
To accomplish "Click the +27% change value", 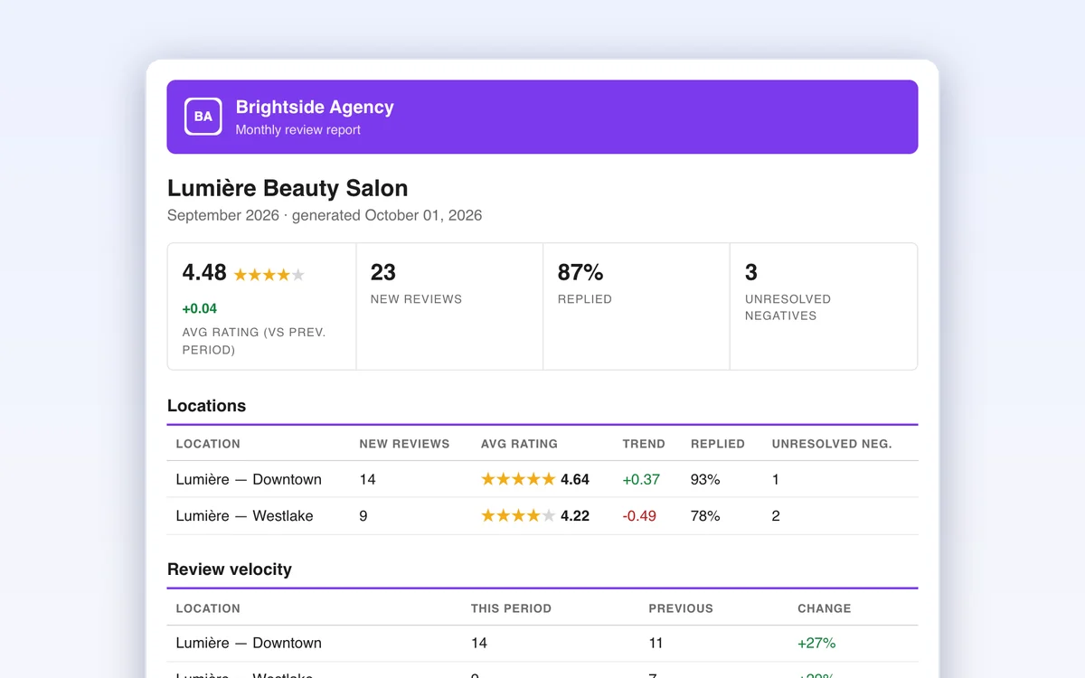I will [x=816, y=643].
